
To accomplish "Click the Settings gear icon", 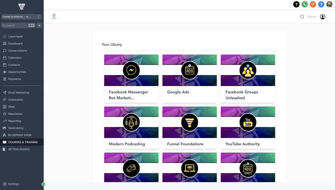I will coord(4,184).
